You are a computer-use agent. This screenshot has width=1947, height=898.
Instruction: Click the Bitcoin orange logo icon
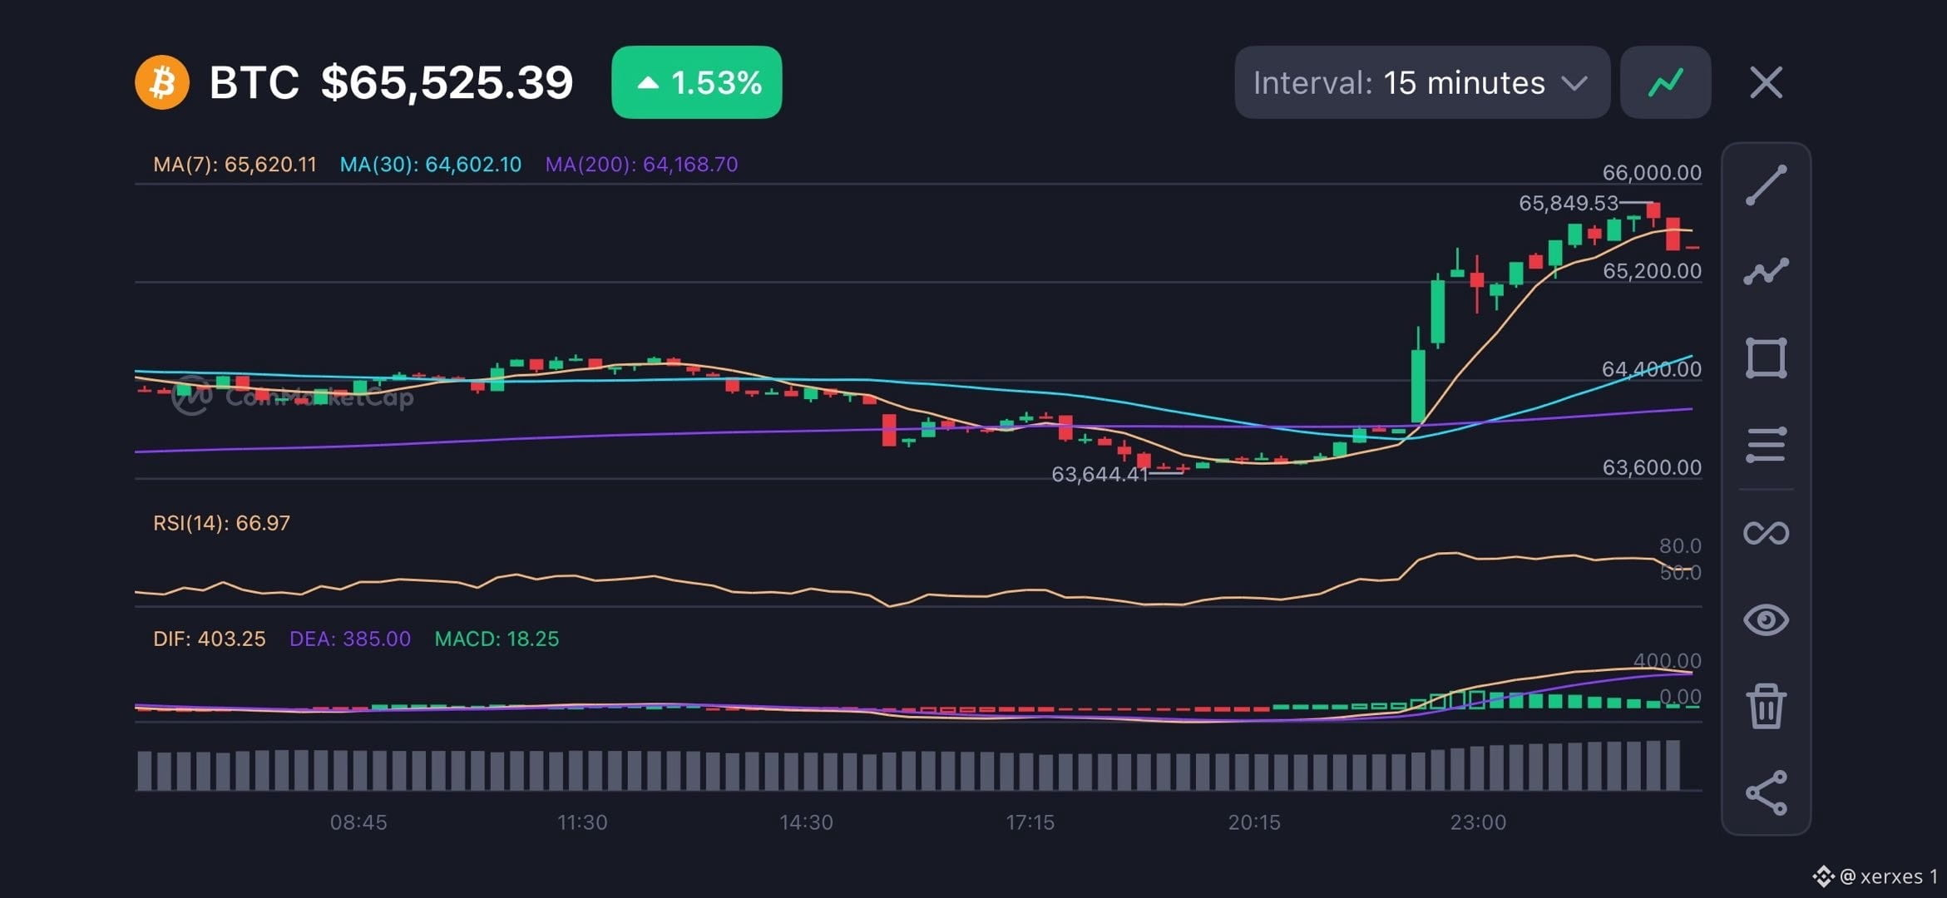click(x=162, y=82)
